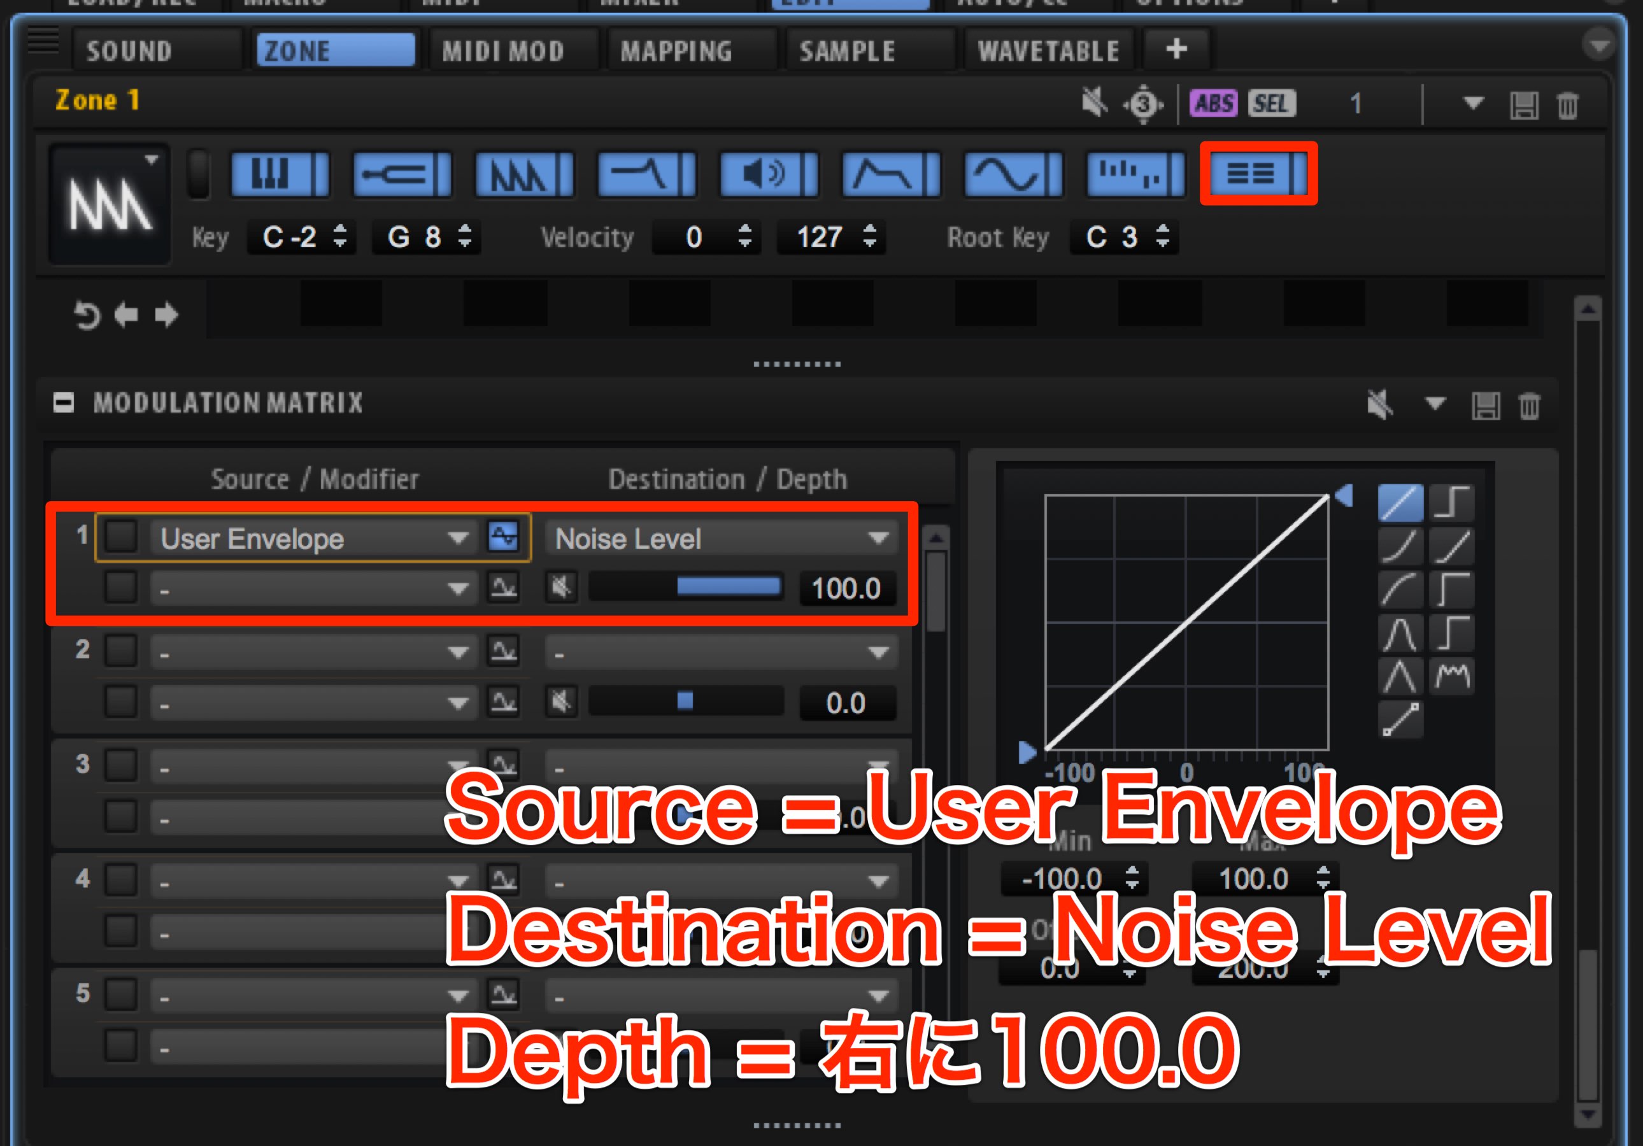Open the Step Modulator section button

[x=1136, y=174]
